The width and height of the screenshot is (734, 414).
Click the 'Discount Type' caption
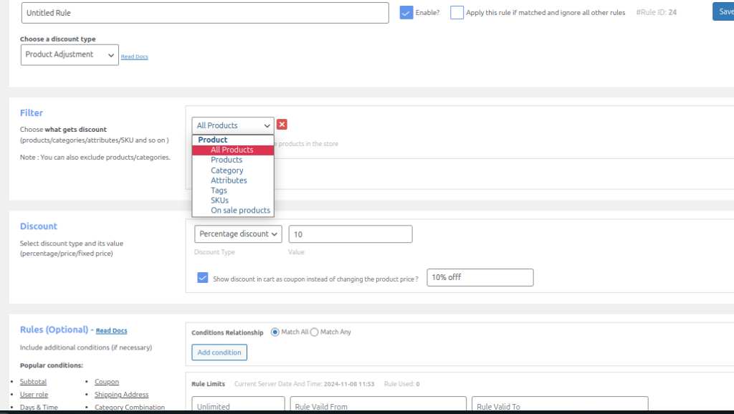pyautogui.click(x=214, y=252)
